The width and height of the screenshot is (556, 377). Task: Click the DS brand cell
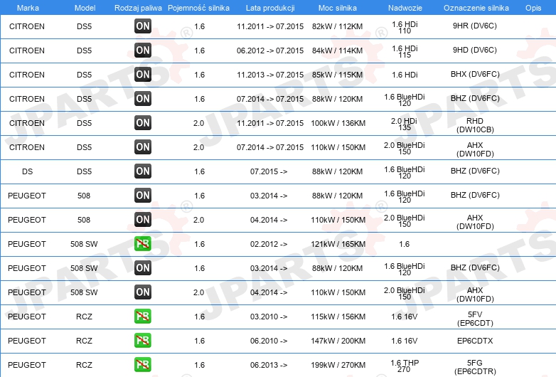[x=27, y=171]
